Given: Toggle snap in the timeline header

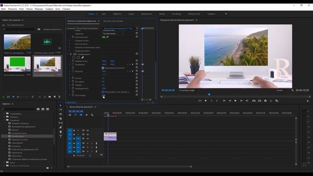Looking at the screenshot, I should point(75,115).
